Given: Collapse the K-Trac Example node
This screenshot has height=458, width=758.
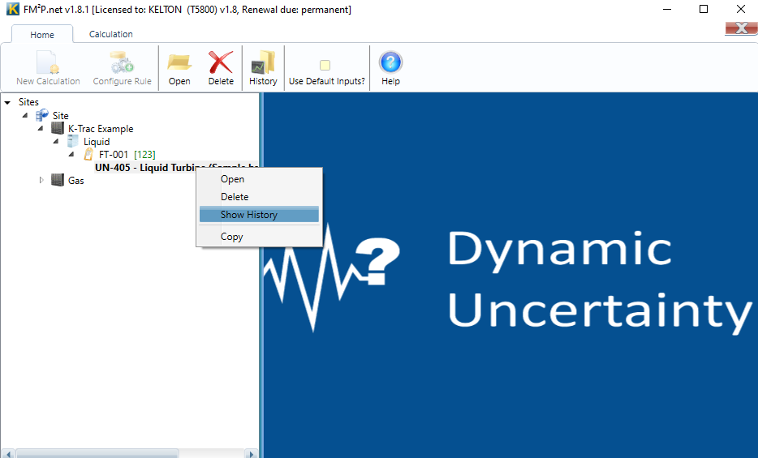Looking at the screenshot, I should pos(41,128).
